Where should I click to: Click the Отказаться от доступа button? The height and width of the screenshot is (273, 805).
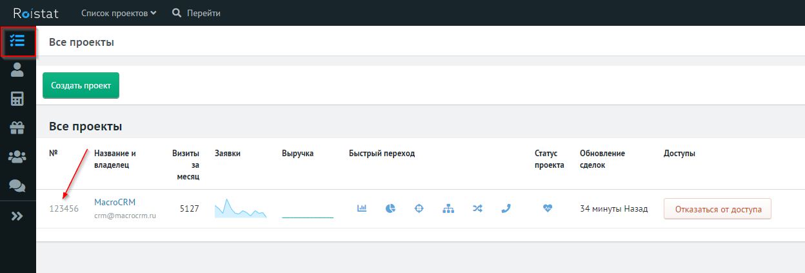(717, 209)
